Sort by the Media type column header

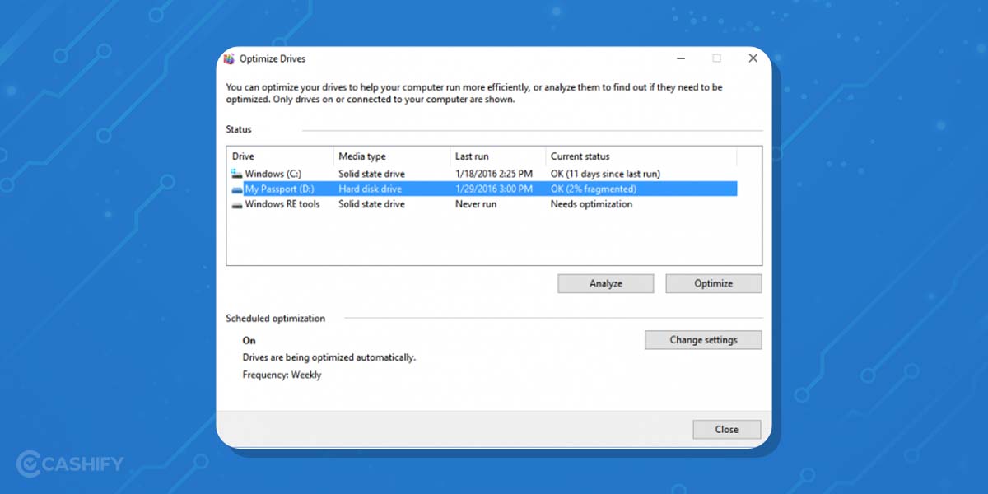pos(362,156)
